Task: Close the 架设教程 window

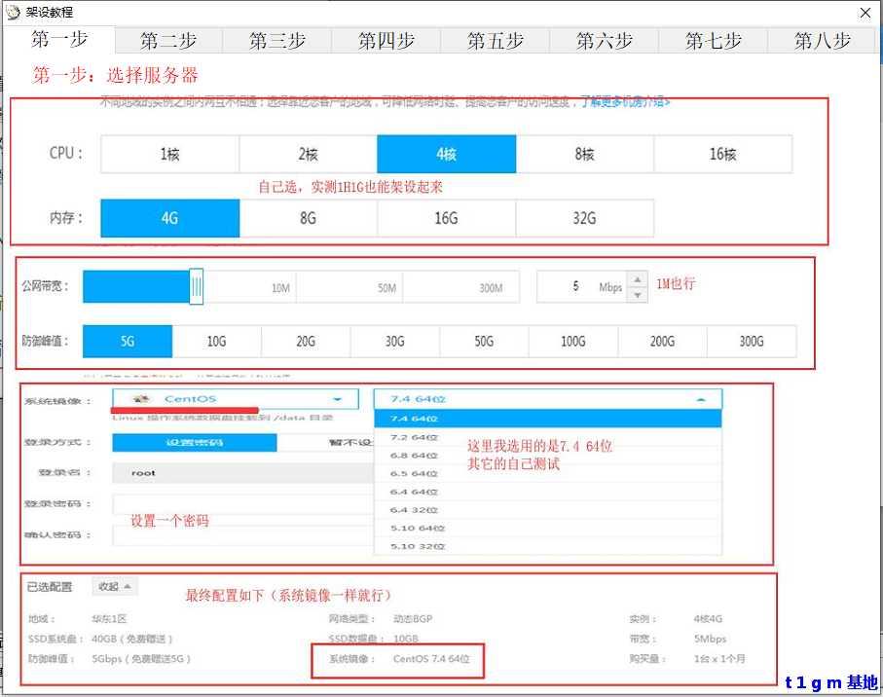Action: [x=865, y=12]
